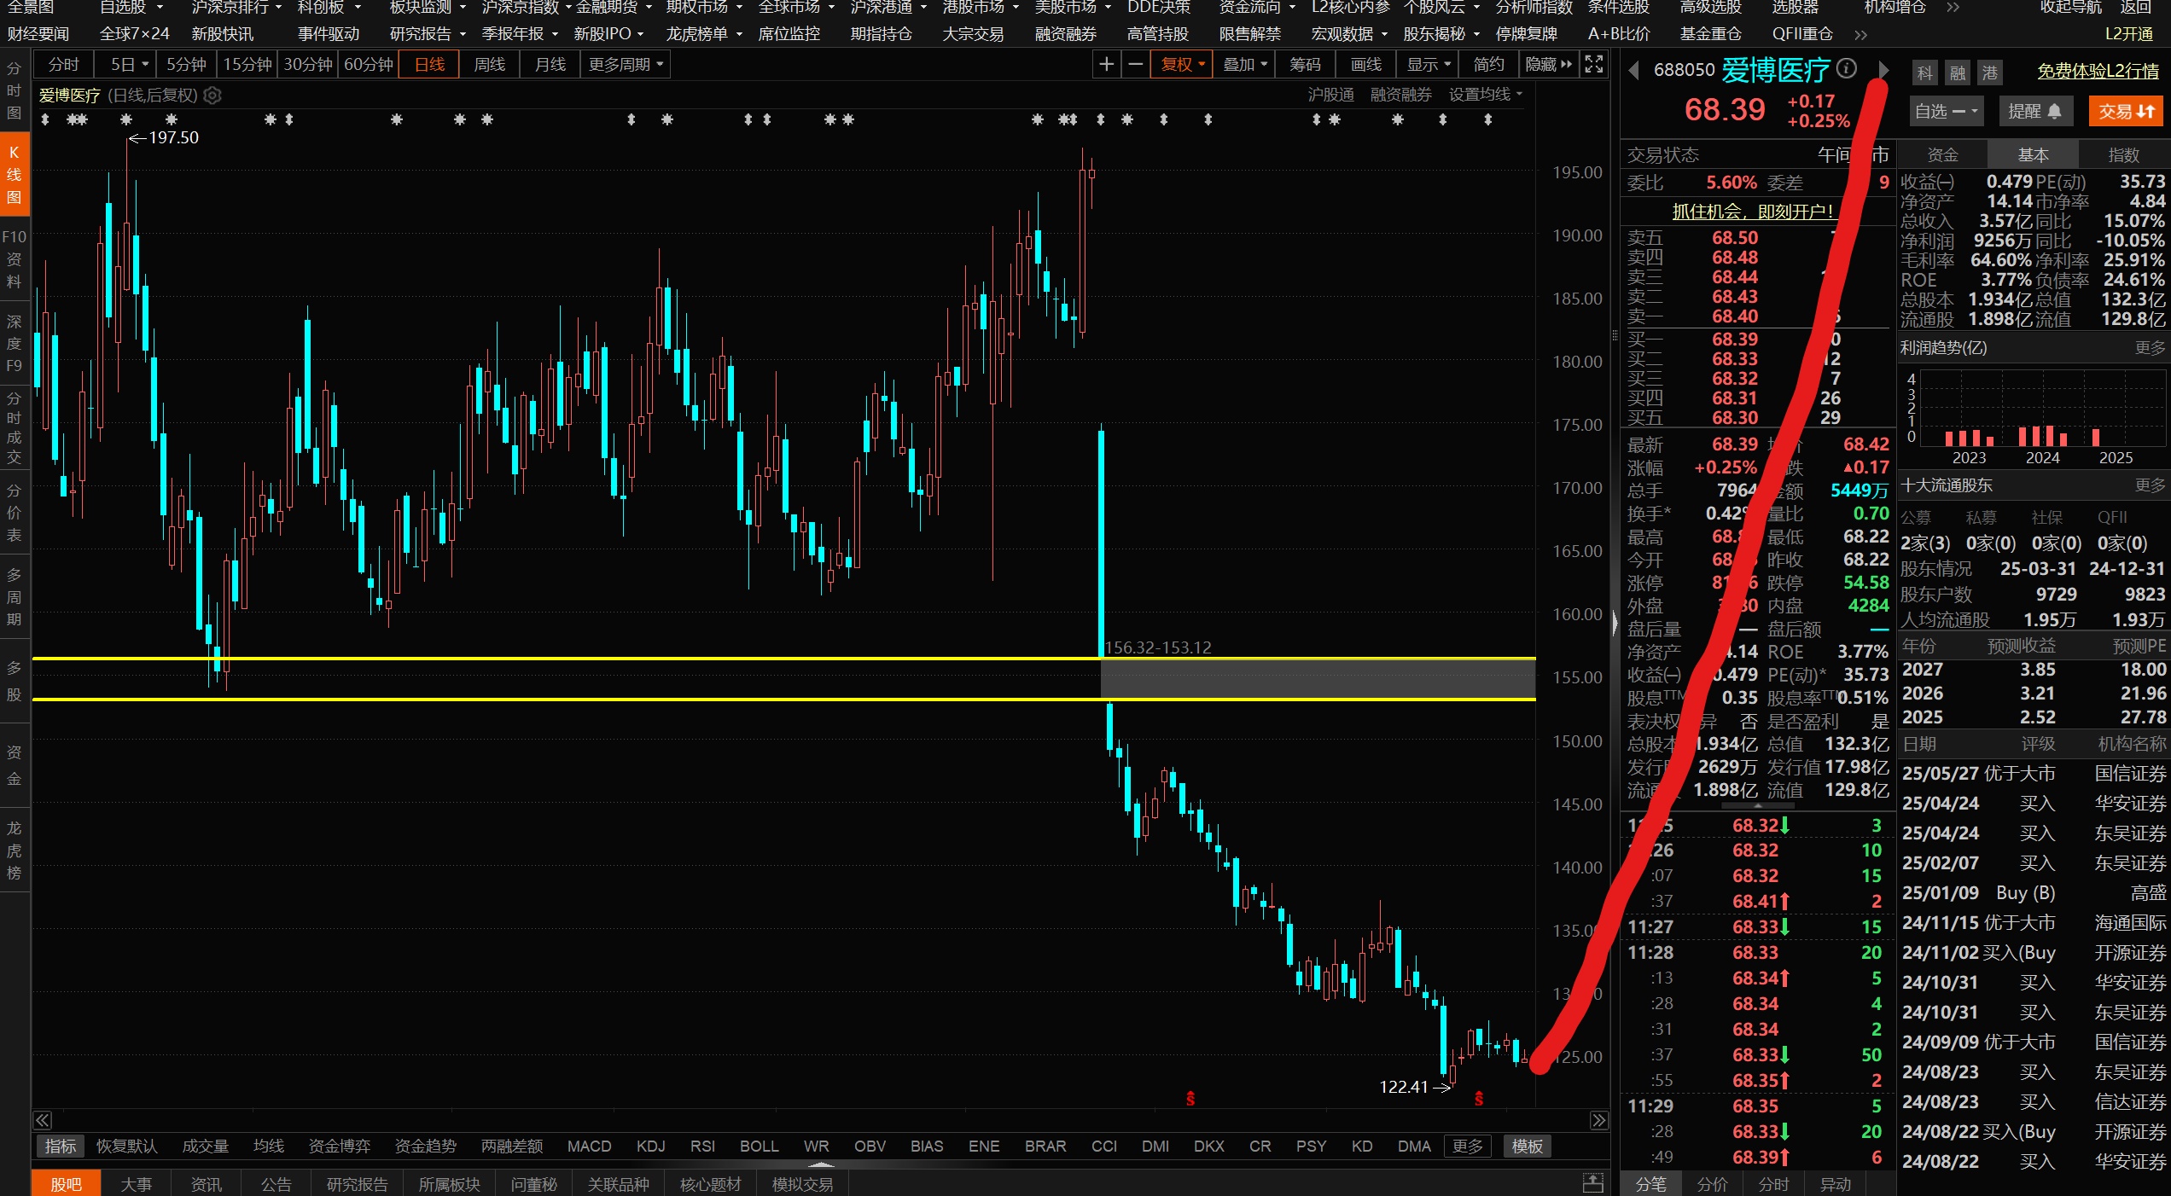
Task: Select the 60分钟 period
Action: tap(369, 65)
